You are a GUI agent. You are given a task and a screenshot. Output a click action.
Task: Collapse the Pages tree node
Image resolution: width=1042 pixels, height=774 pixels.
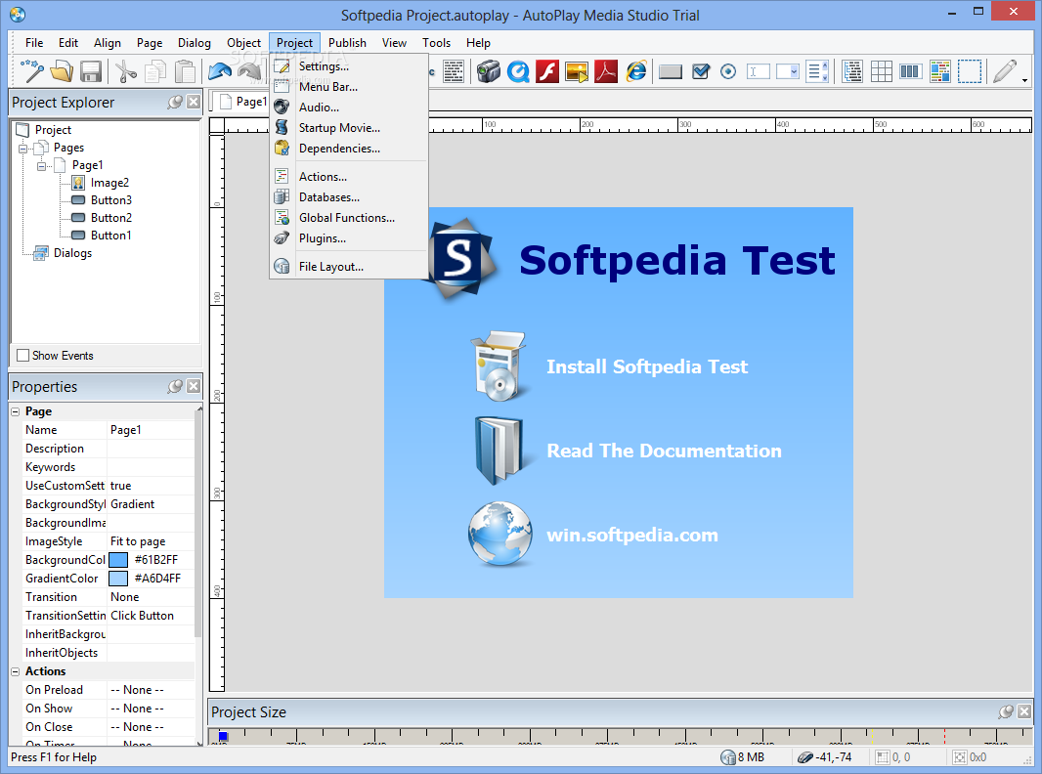tap(23, 149)
